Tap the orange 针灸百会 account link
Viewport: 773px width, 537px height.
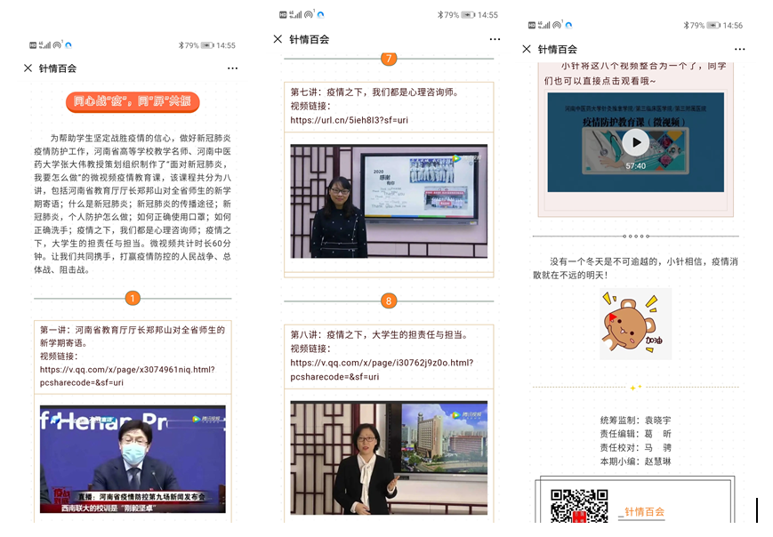tap(644, 511)
